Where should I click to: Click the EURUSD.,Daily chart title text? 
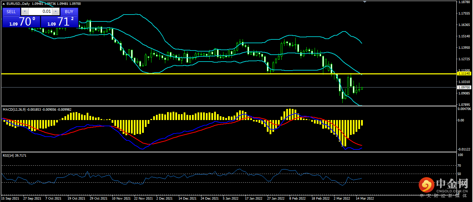coord(18,3)
